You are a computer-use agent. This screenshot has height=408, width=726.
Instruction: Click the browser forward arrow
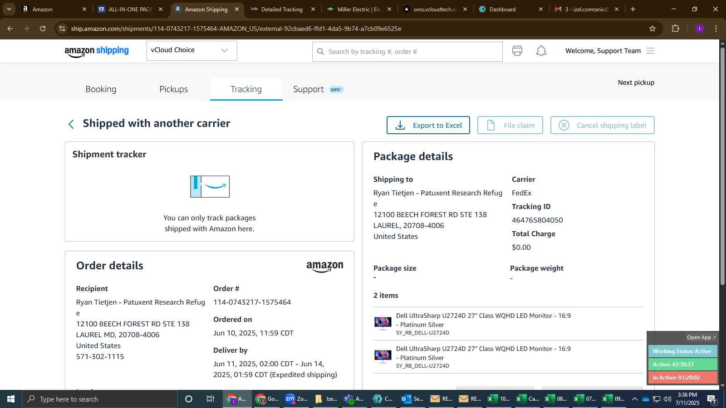(26, 29)
